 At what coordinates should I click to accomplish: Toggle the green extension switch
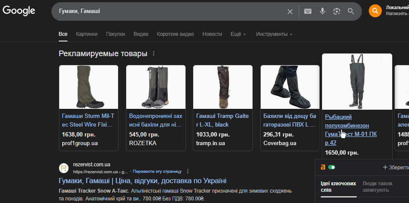(332, 167)
